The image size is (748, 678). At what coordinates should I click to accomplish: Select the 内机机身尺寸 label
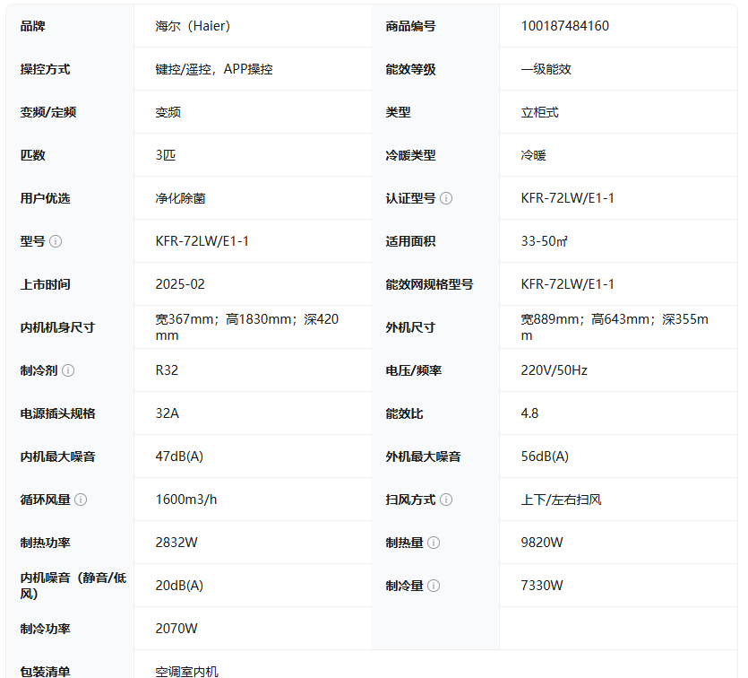[57, 327]
